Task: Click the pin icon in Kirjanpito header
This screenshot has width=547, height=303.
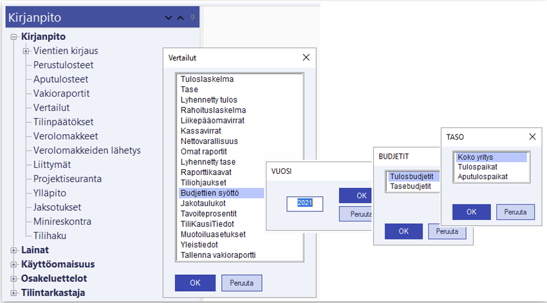Action: coord(193,18)
